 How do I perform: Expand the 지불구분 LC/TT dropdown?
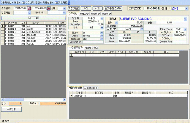pos(142,29)
